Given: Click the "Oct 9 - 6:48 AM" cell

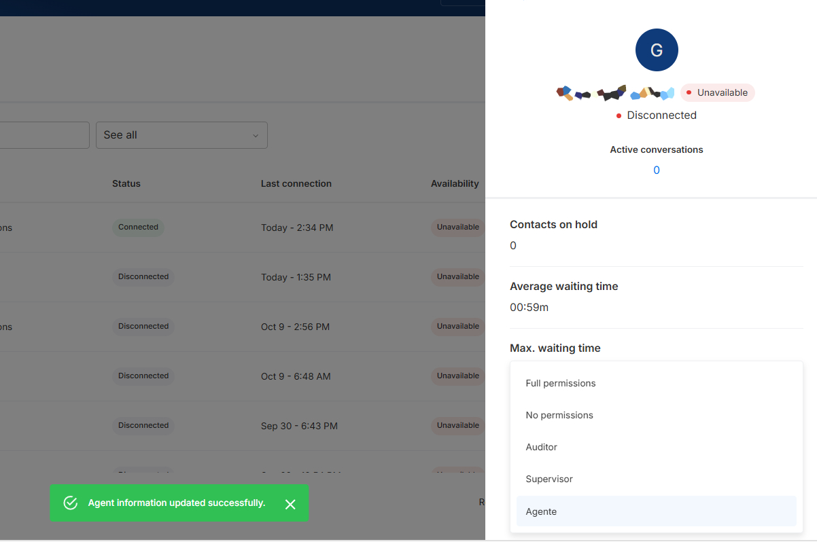Looking at the screenshot, I should coord(296,376).
